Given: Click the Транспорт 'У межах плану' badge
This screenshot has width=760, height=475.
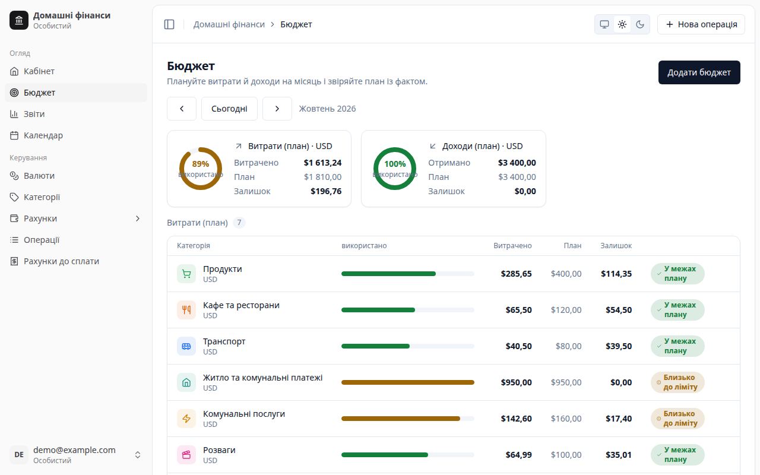Looking at the screenshot, I should pos(677,346).
